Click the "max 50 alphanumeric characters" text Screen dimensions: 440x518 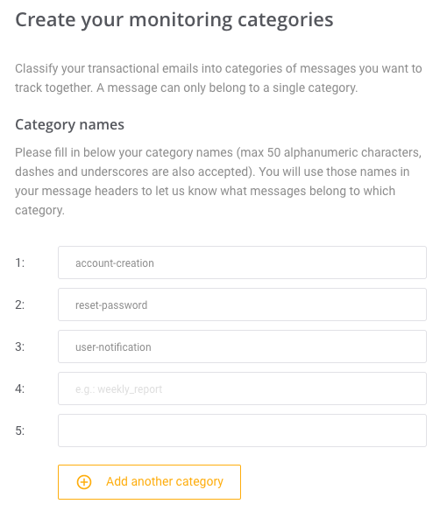(x=329, y=152)
